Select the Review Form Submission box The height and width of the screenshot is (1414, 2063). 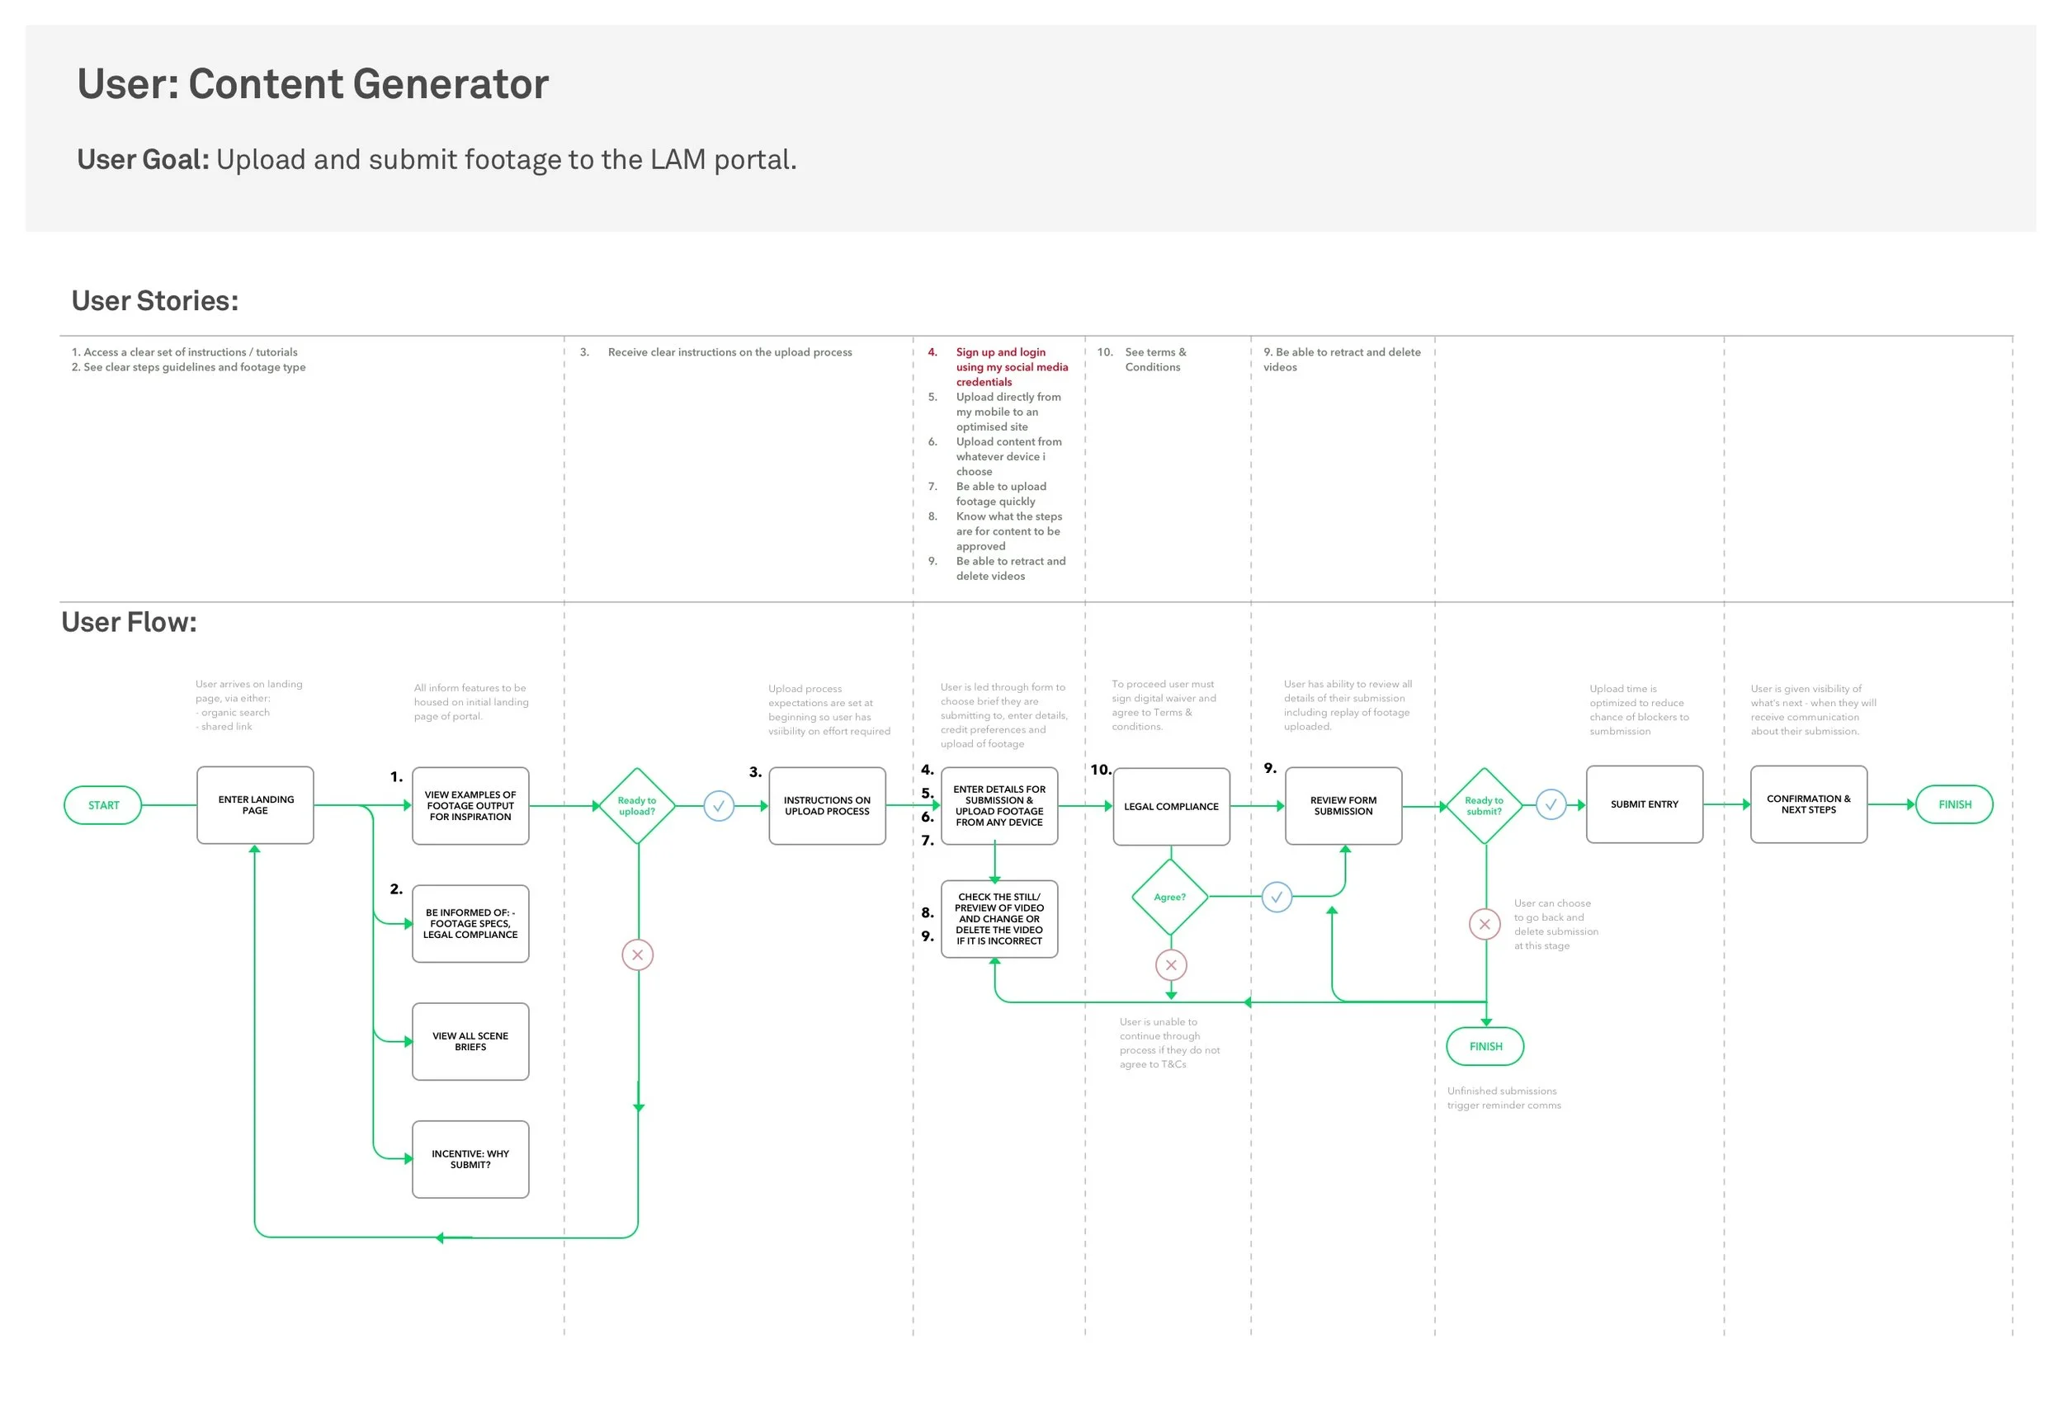1343,806
